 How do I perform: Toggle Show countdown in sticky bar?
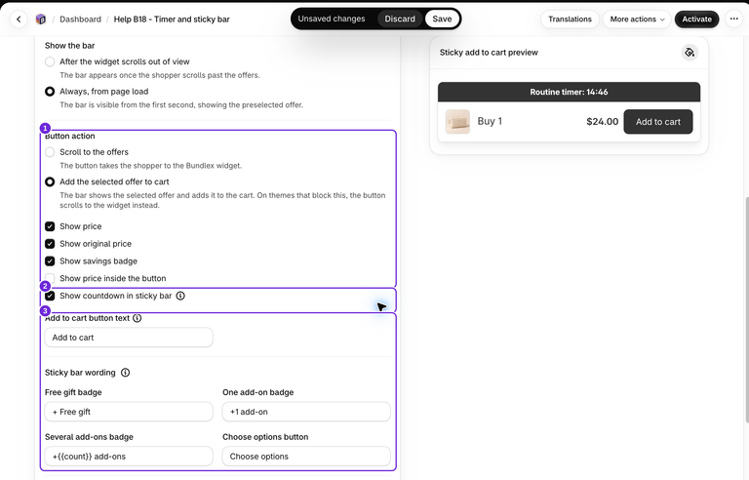(50, 296)
